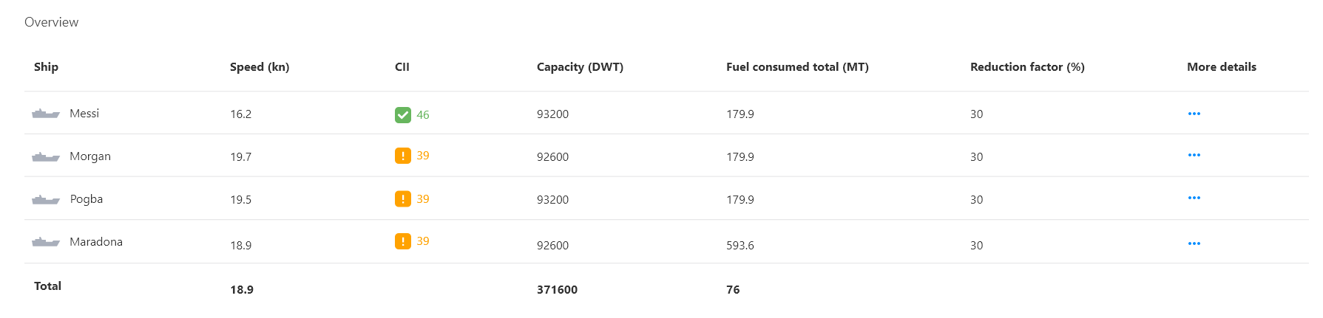Open more details menu for Morgan
1323x318 pixels.
point(1194,155)
